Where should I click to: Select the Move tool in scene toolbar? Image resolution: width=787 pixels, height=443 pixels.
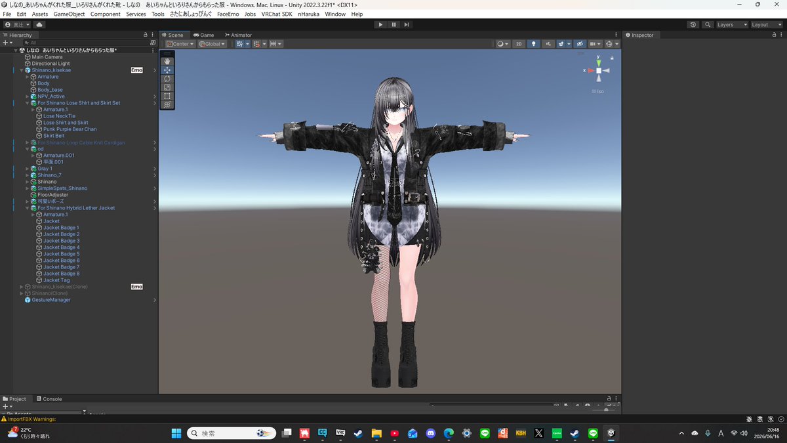(x=167, y=70)
